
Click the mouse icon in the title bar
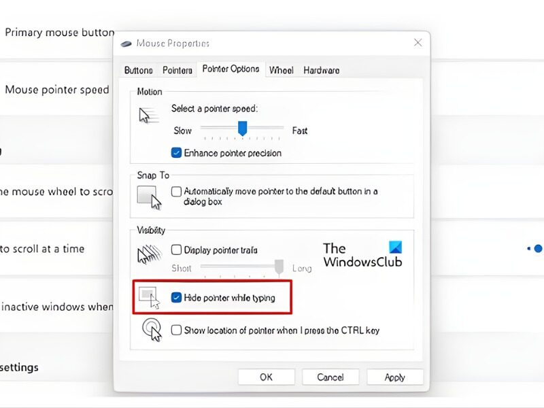(x=126, y=44)
